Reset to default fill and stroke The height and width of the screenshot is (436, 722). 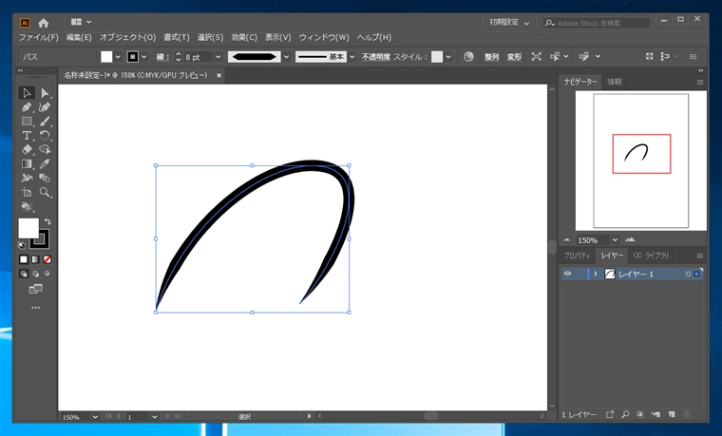(21, 245)
